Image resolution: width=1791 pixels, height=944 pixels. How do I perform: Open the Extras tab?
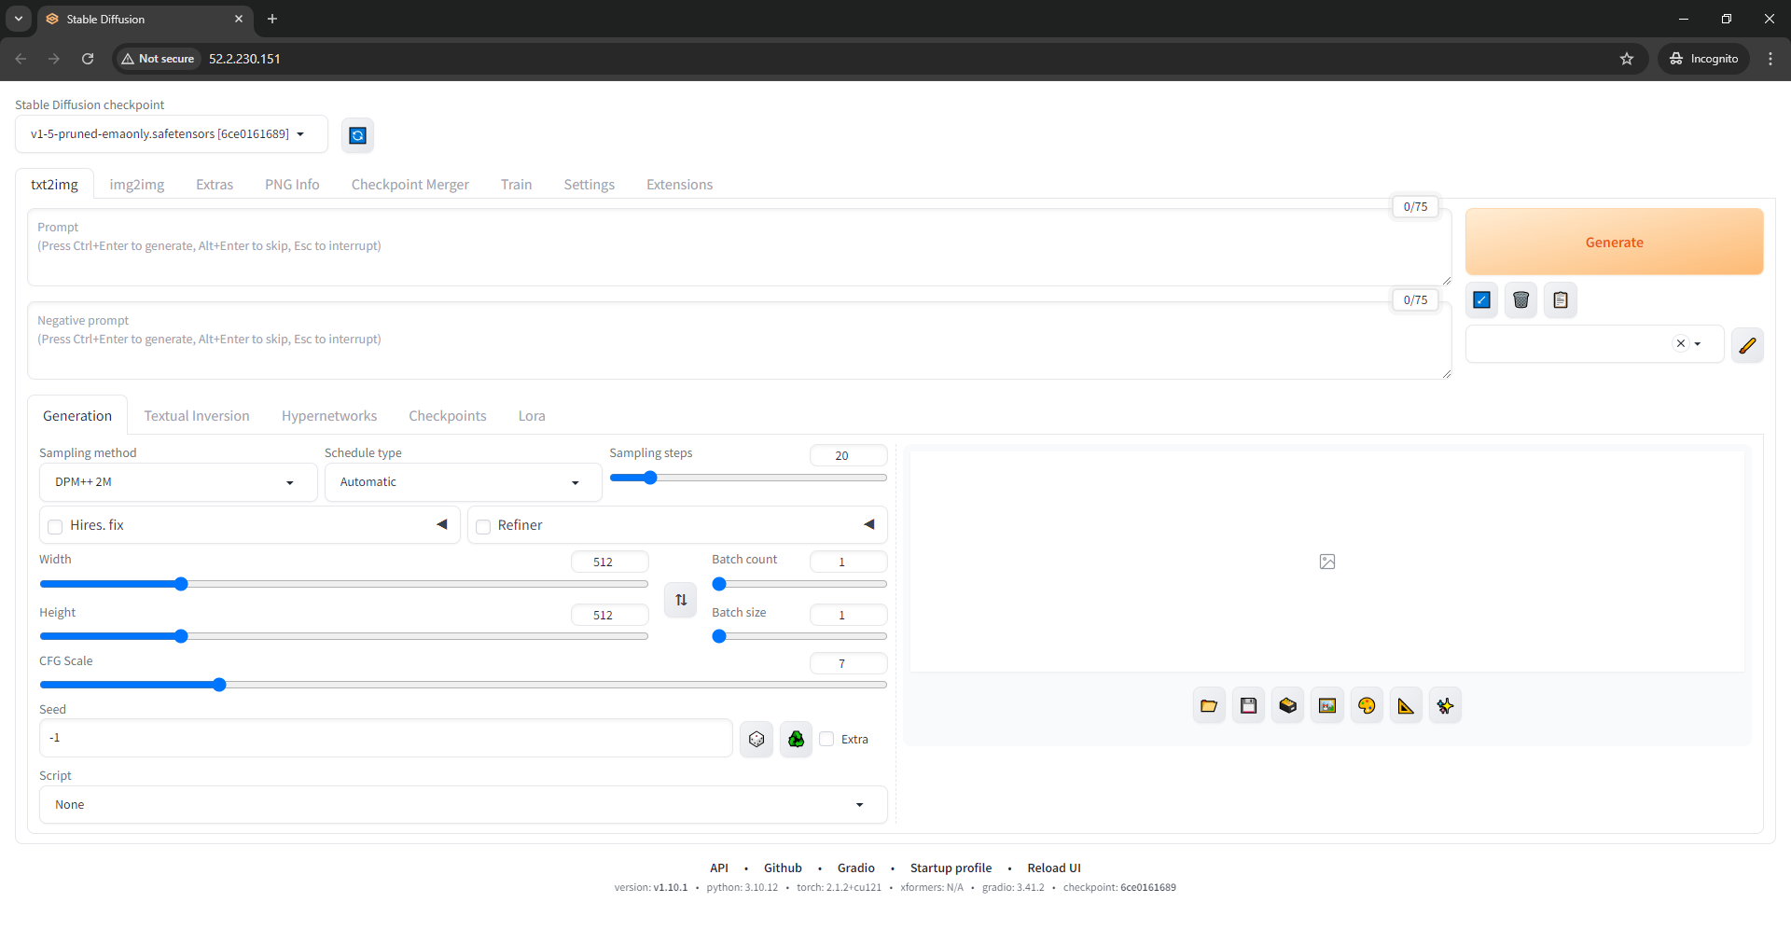tap(215, 185)
